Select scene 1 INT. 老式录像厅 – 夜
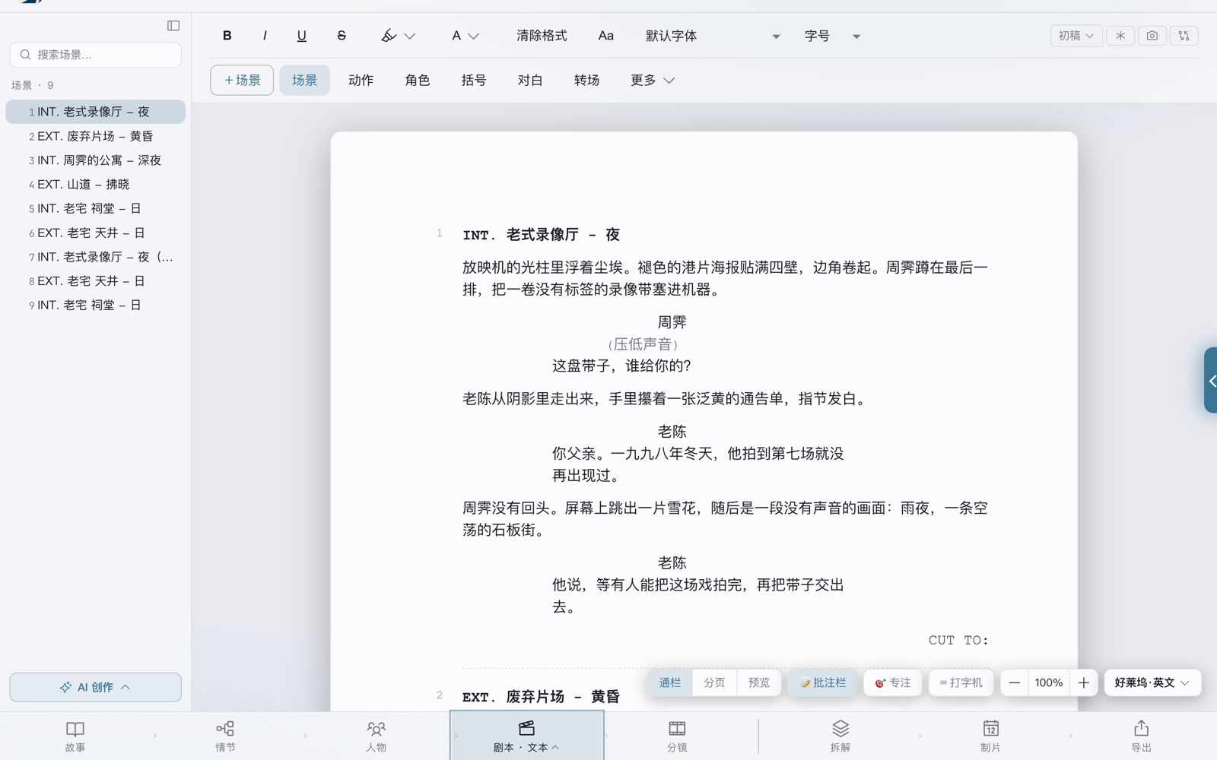The width and height of the screenshot is (1217, 760). [96, 112]
